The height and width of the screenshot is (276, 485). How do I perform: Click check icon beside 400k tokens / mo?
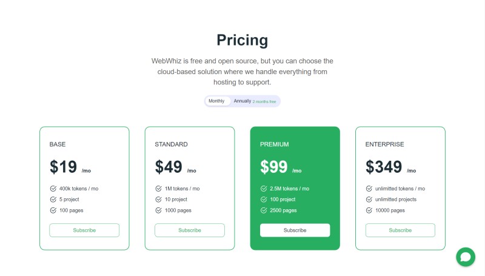pos(53,189)
